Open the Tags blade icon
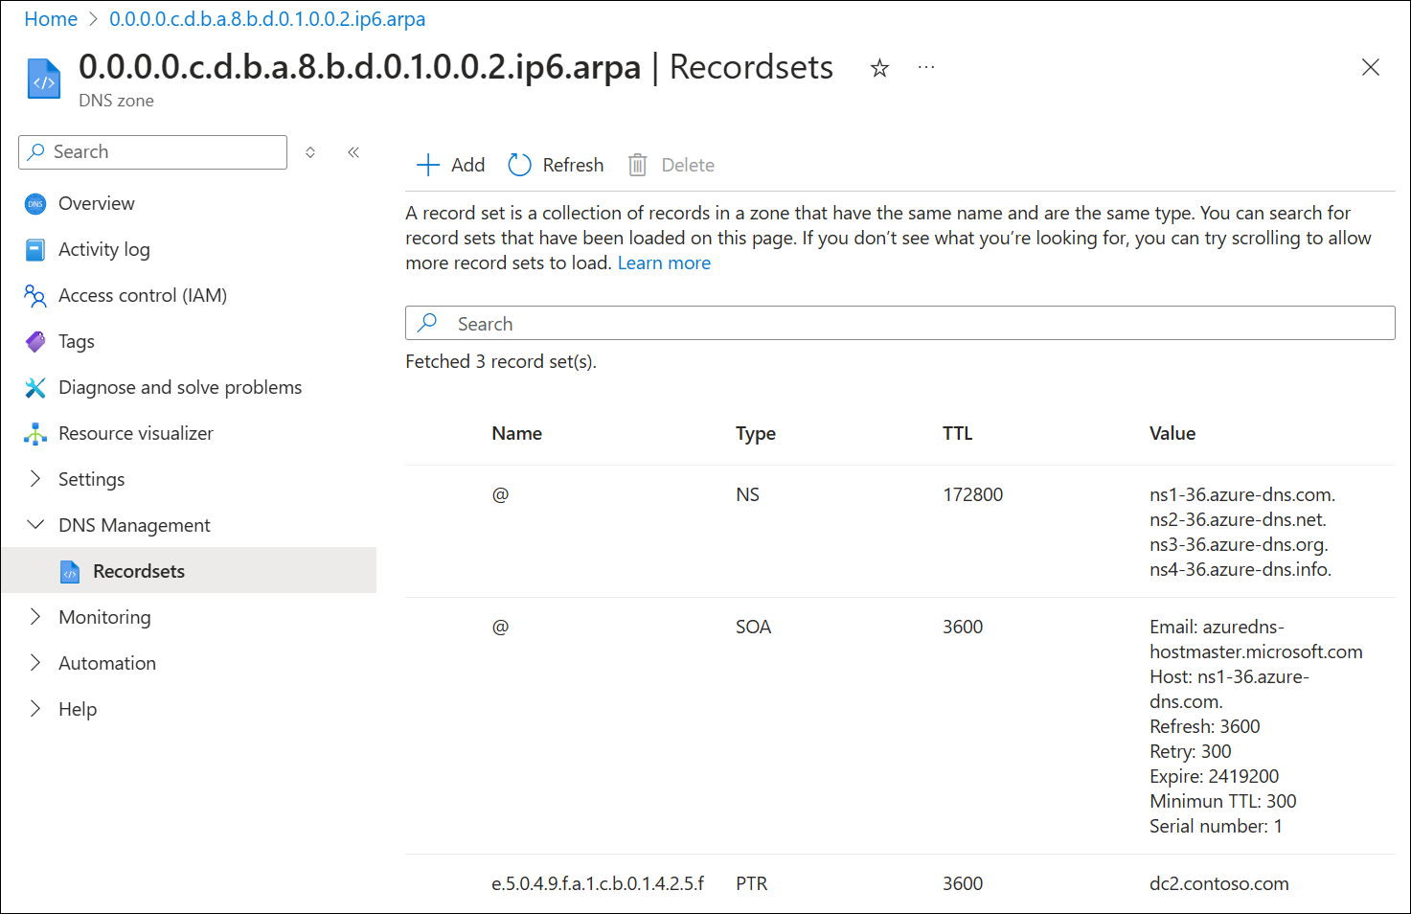 pos(35,341)
